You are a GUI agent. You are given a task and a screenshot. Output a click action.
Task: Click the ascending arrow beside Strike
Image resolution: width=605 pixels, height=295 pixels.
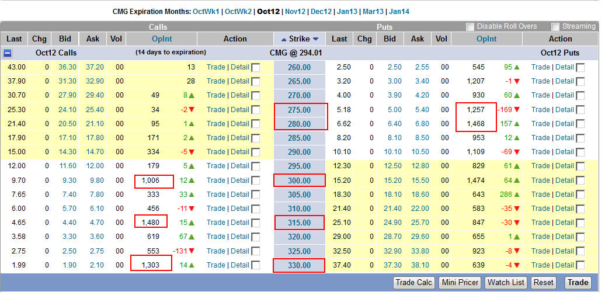(284, 39)
